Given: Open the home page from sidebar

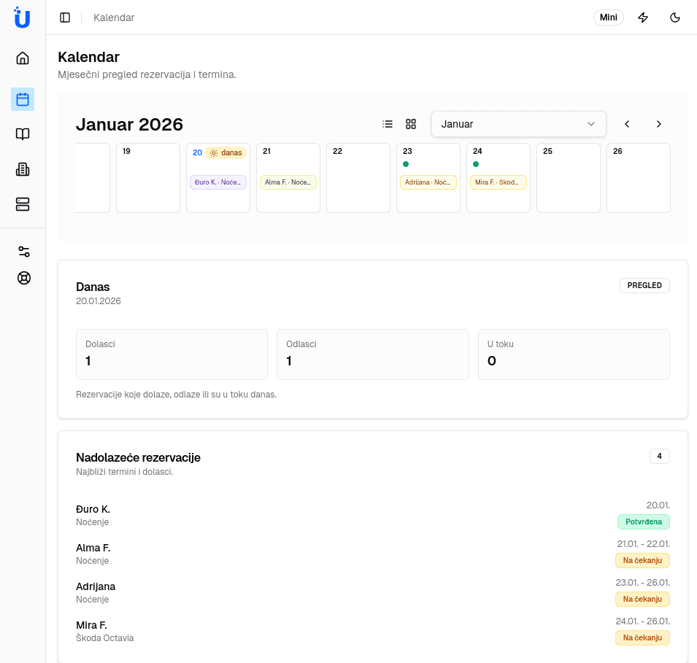Looking at the screenshot, I should coord(23,58).
